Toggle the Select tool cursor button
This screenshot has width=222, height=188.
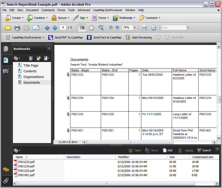pos(82,28)
